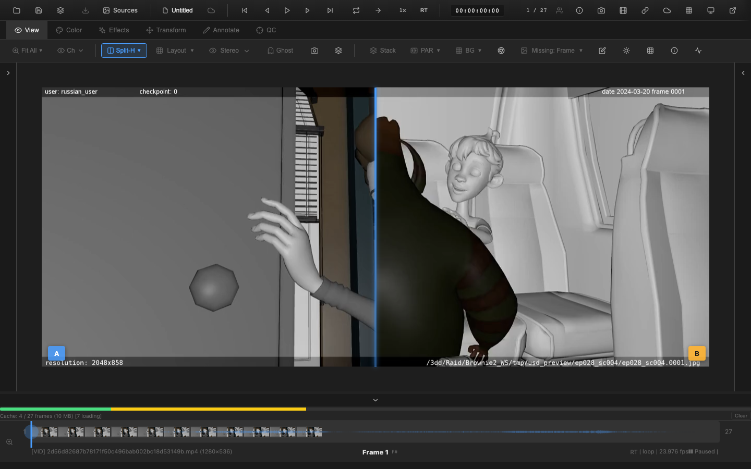Click the Ghost overlay icon
The image size is (751, 469).
280,51
